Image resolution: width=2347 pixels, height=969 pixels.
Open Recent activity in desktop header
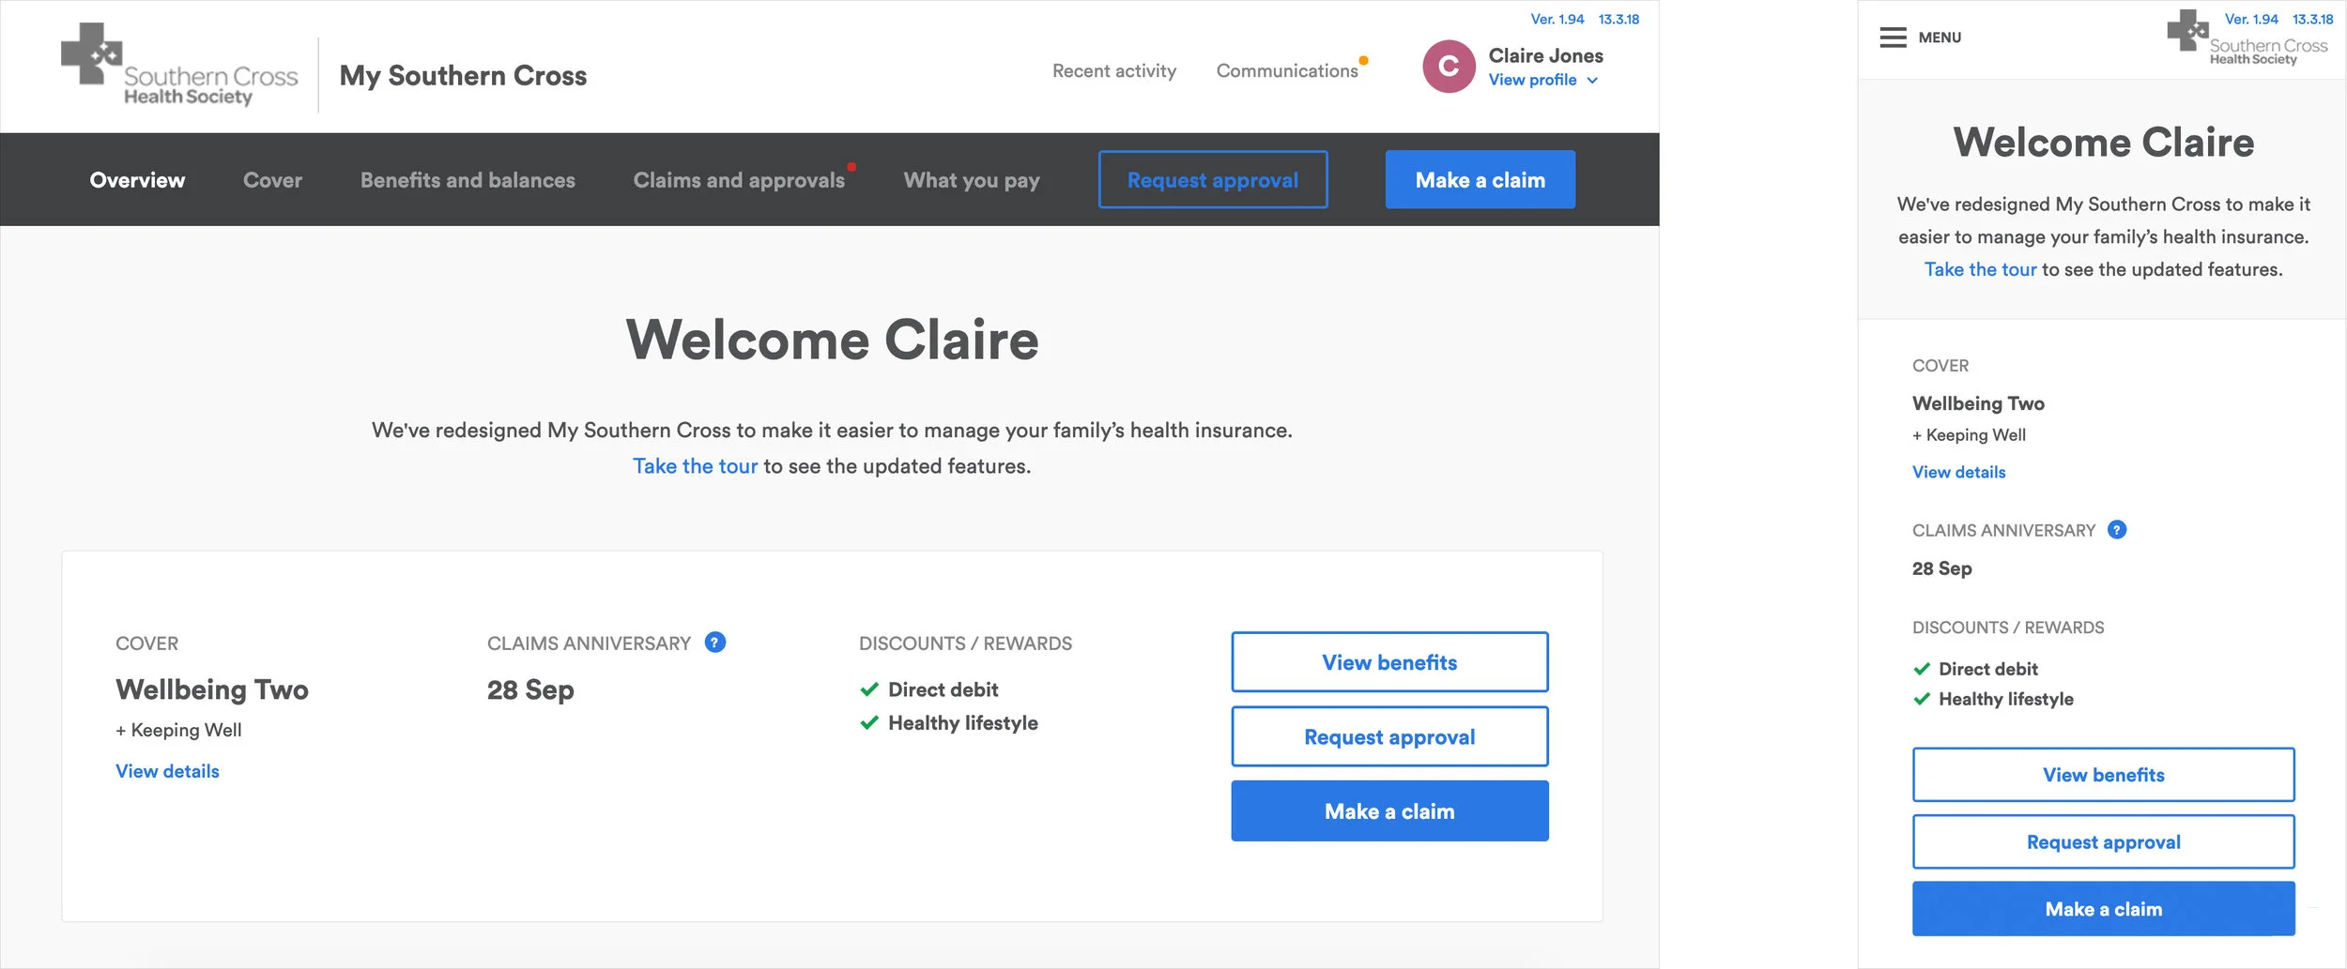pos(1113,71)
